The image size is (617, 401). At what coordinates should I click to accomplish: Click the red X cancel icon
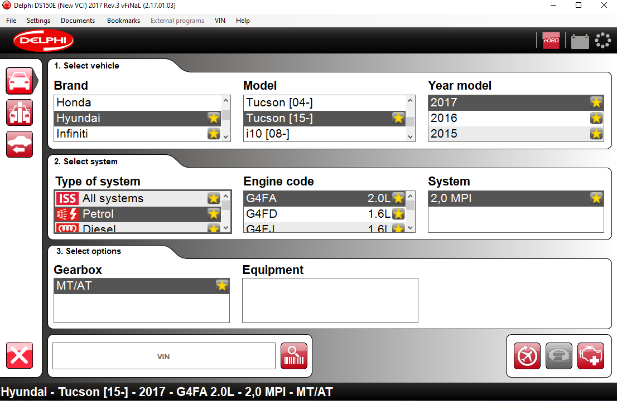point(20,355)
